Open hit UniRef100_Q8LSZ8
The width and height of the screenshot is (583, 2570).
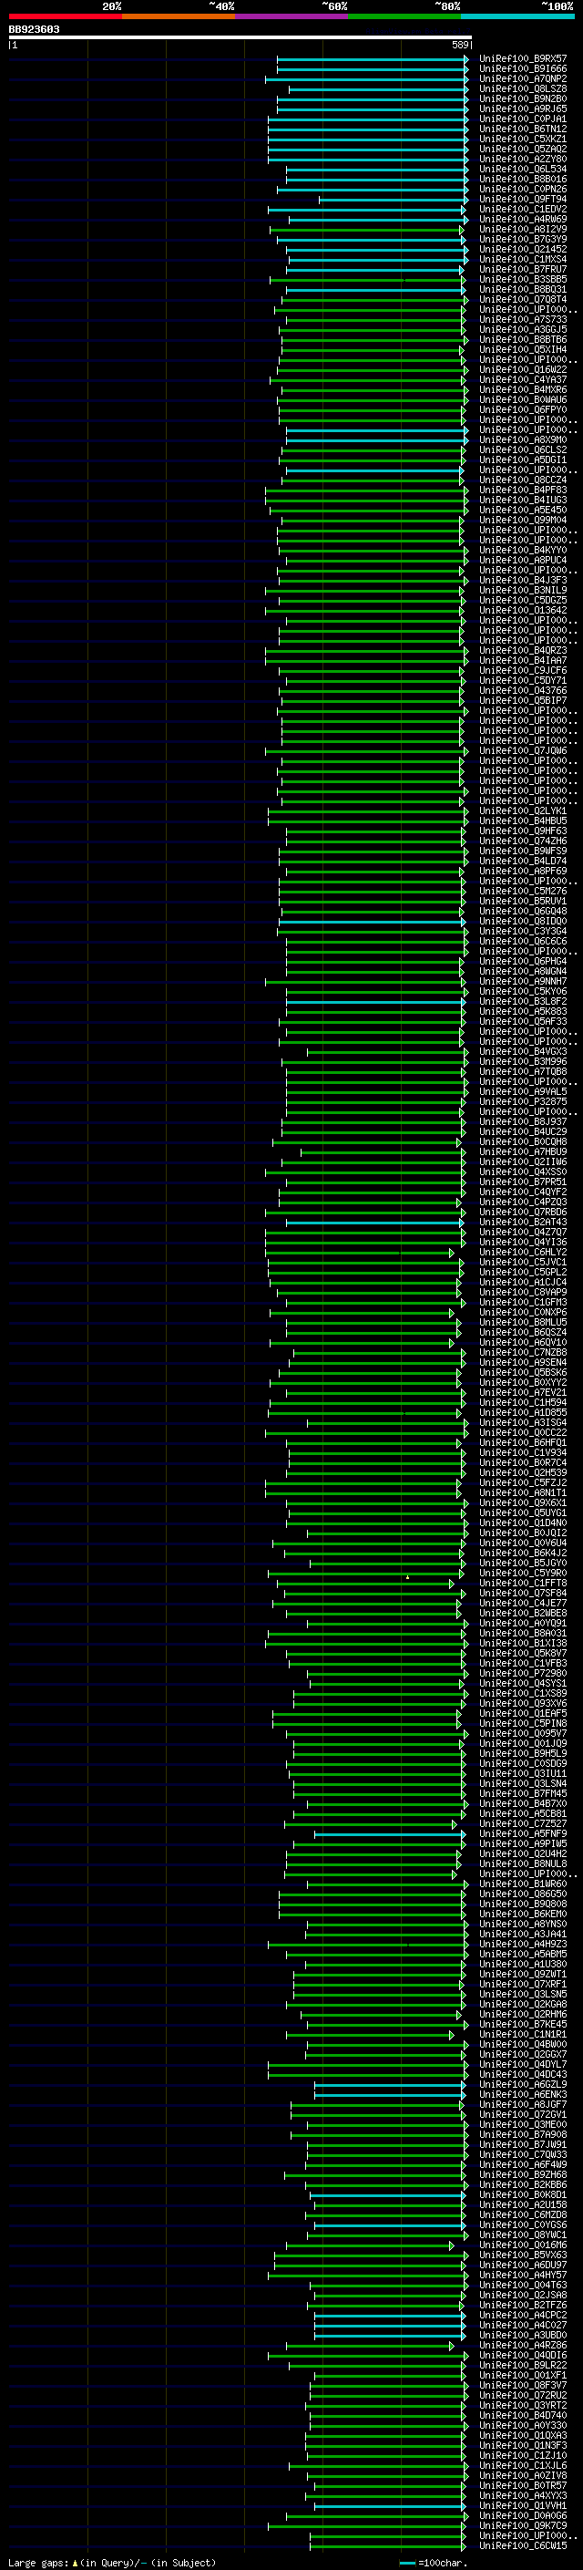click(x=522, y=88)
